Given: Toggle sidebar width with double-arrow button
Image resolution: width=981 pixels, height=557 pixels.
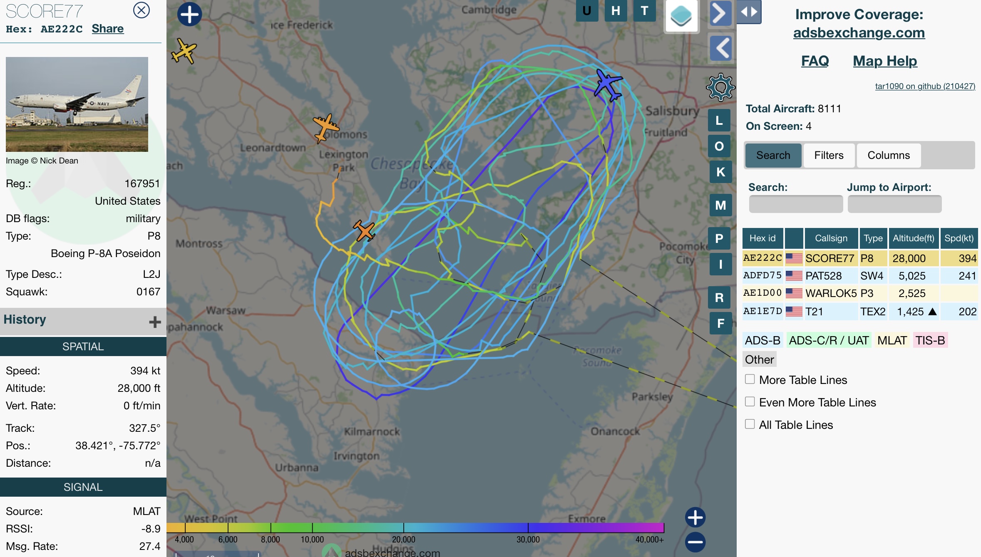Looking at the screenshot, I should [749, 12].
